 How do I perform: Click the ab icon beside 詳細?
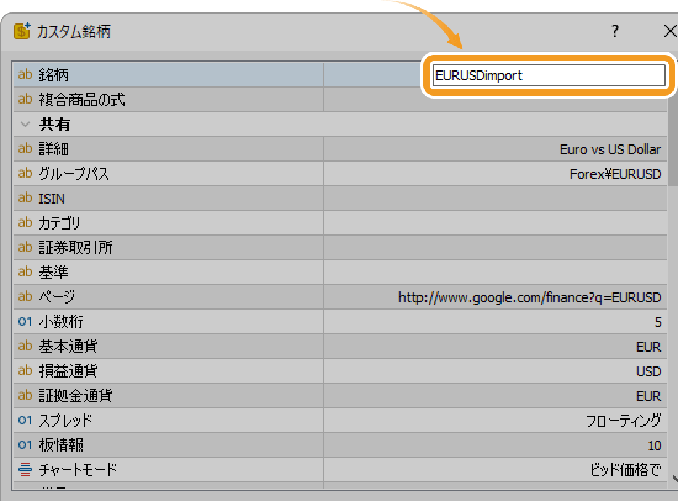coord(25,149)
